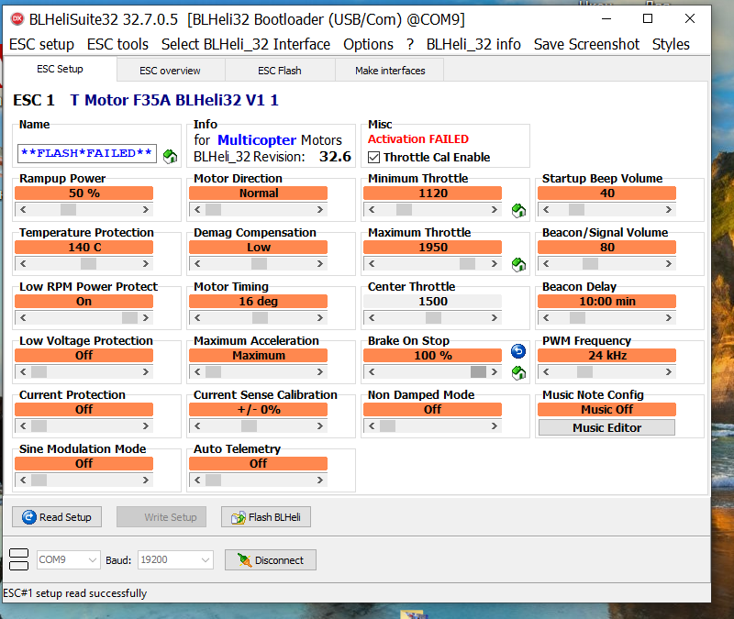Click the right arrow under Low Voltage Protection
The height and width of the screenshot is (619, 734).
(x=146, y=372)
